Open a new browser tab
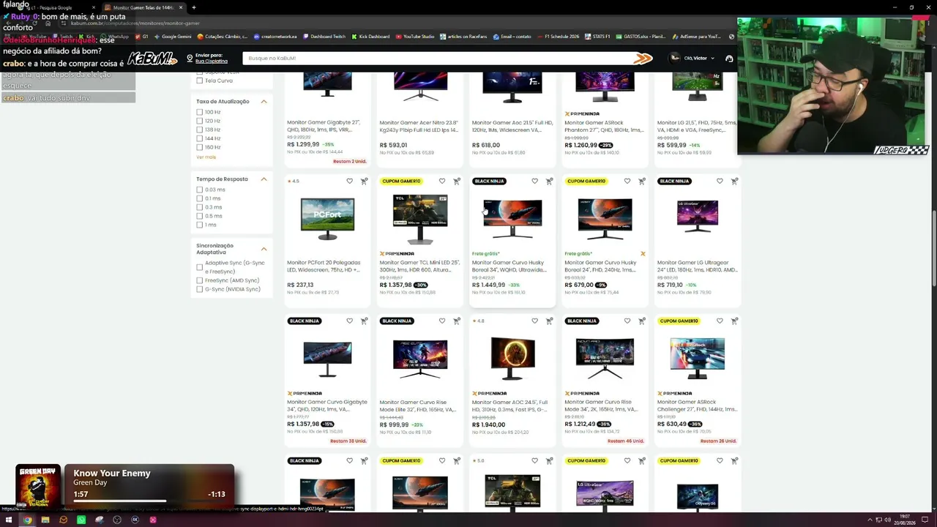 (193, 7)
